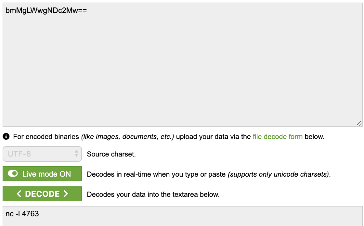Click the up-down arrows of charset selector

pos(76,153)
